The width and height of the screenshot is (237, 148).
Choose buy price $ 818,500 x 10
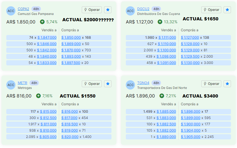(x=69, y=124)
